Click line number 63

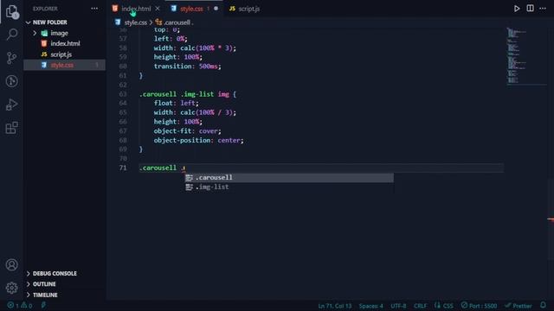123,94
